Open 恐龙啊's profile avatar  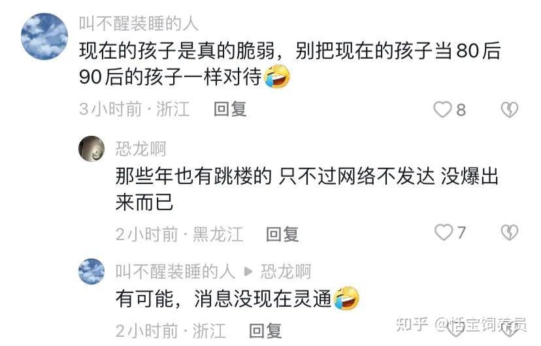pyautogui.click(x=91, y=149)
